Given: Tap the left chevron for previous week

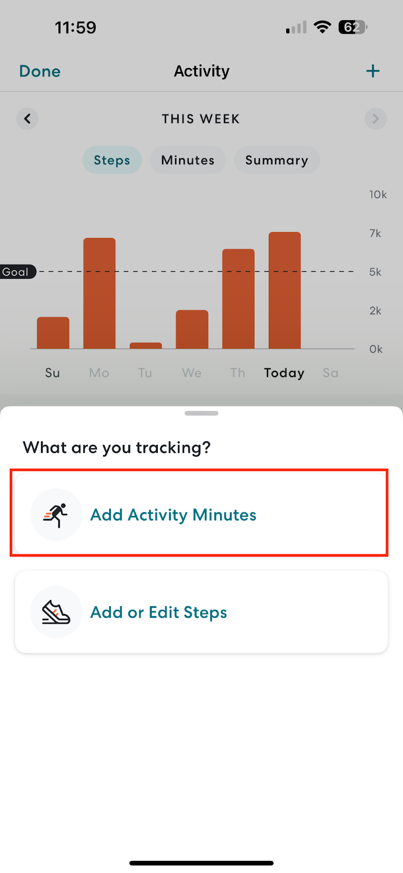Looking at the screenshot, I should pos(27,118).
